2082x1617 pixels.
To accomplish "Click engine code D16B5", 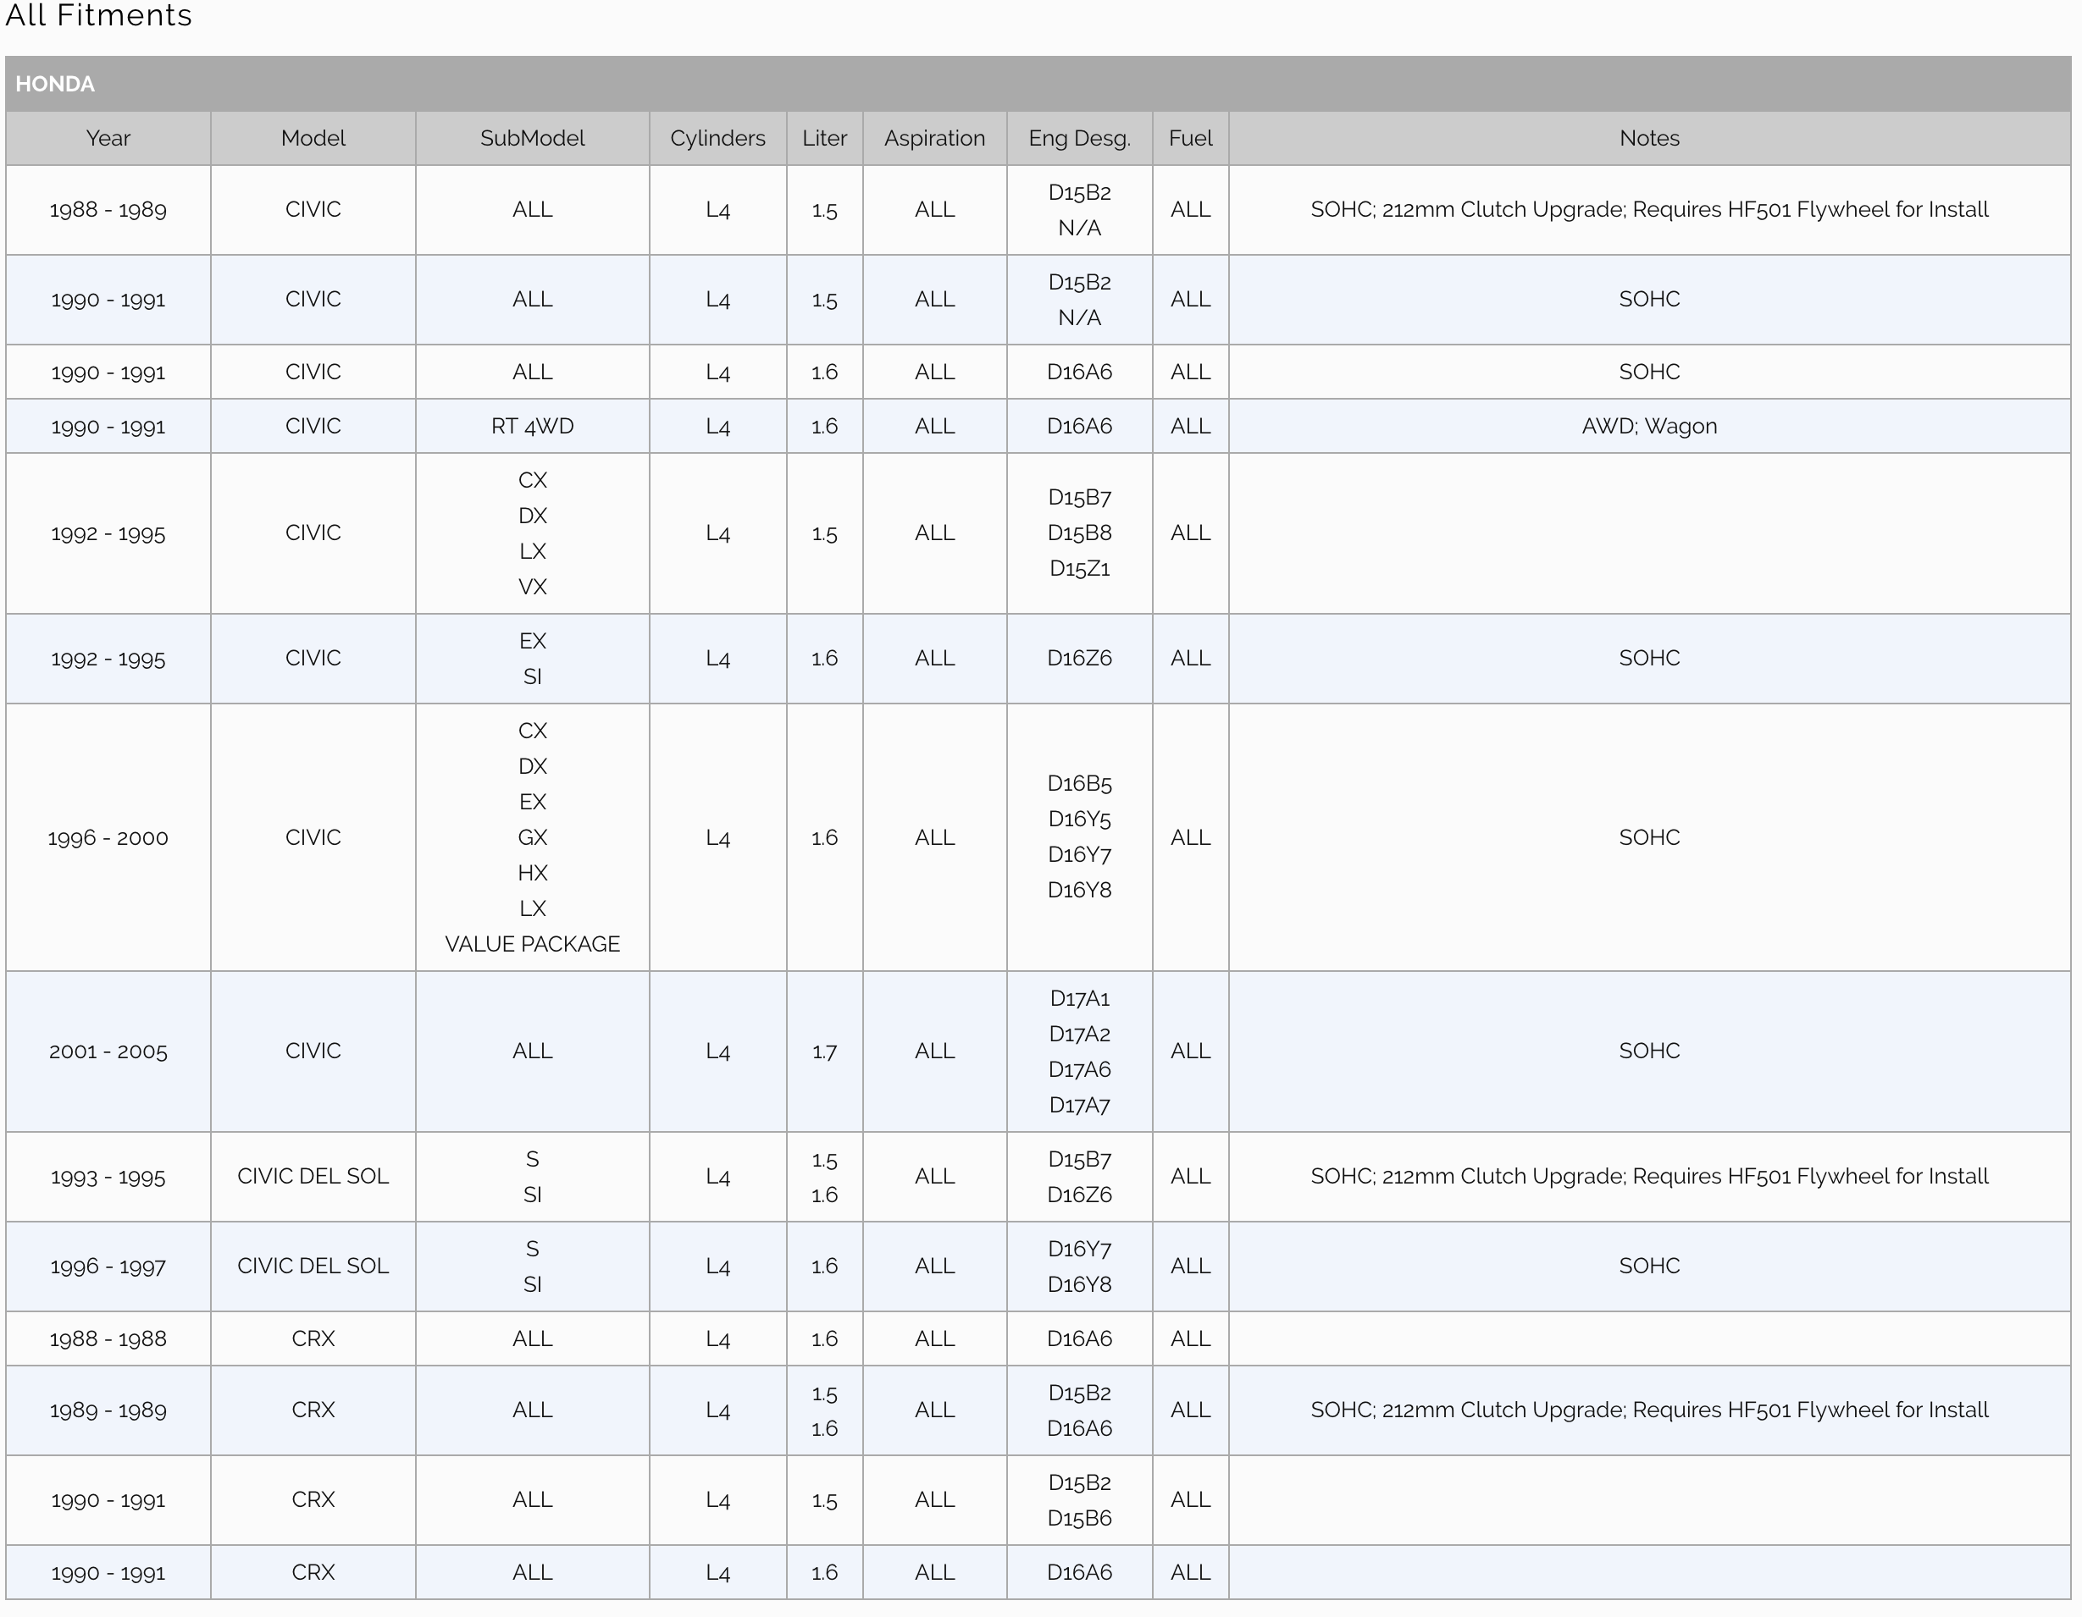I will [1079, 783].
